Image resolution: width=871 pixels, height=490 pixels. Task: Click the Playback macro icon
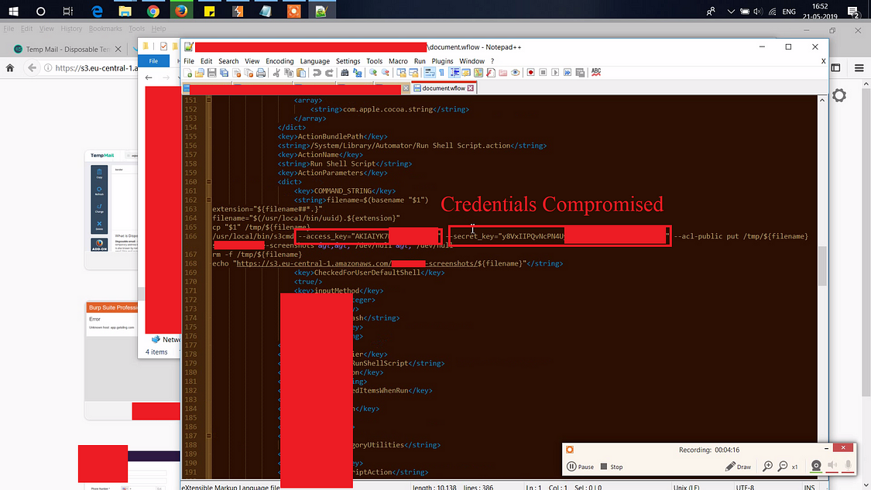pyautogui.click(x=555, y=73)
